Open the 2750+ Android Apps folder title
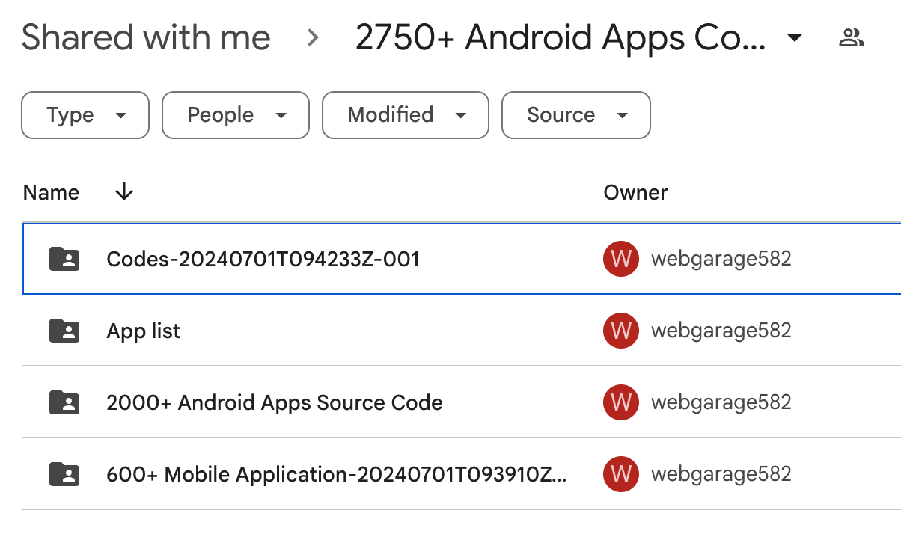Viewport: 901px width, 540px height. tap(561, 38)
